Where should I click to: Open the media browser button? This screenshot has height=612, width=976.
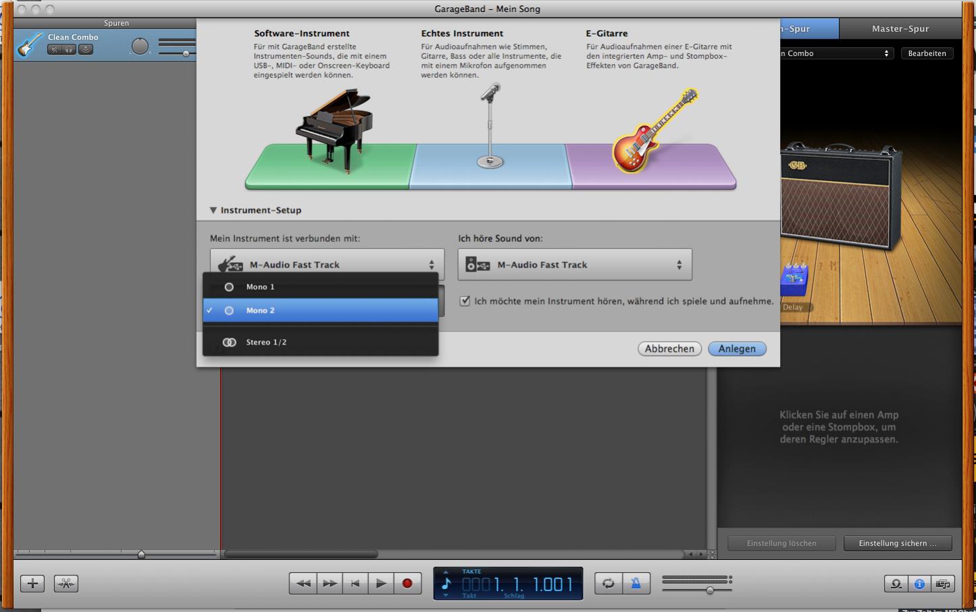(x=943, y=584)
